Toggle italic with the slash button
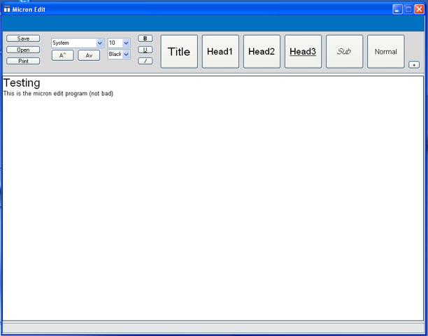This screenshot has width=428, height=336. pos(145,61)
